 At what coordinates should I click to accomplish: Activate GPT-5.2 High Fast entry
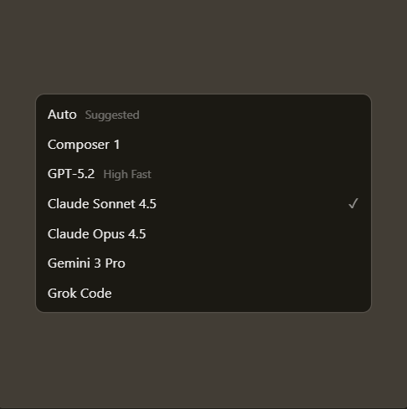point(203,174)
